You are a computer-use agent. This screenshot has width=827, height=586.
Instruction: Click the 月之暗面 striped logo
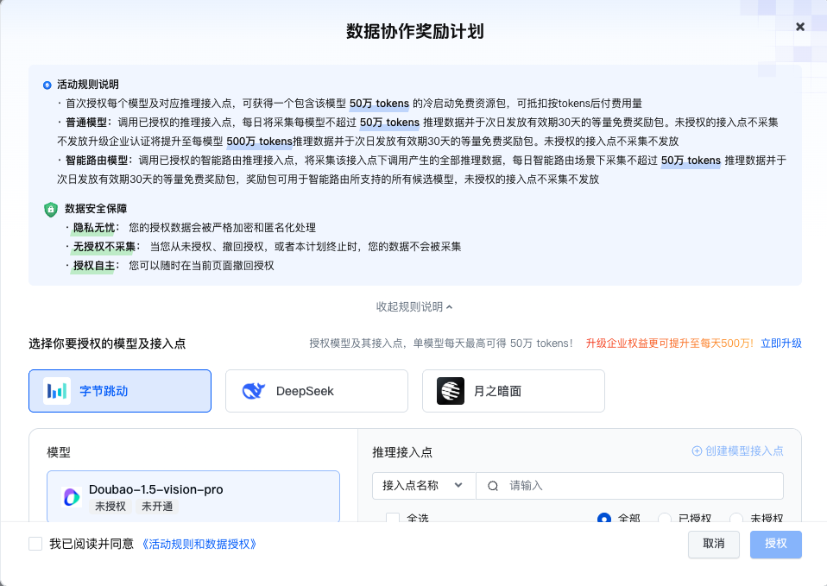[x=451, y=391]
